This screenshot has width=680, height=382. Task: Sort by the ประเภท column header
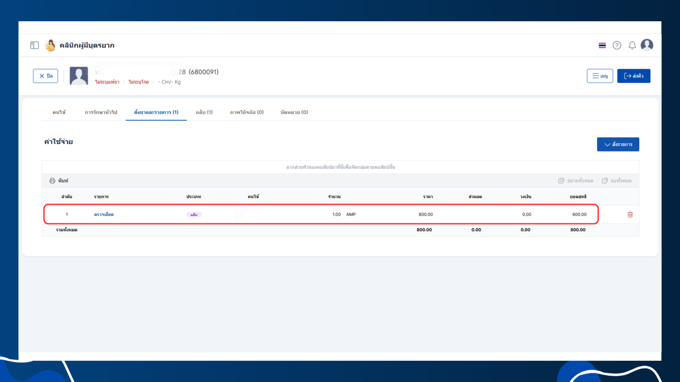pos(194,197)
